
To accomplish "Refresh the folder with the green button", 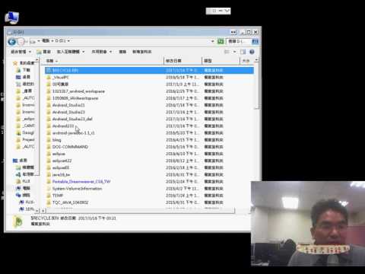I will tap(221, 41).
